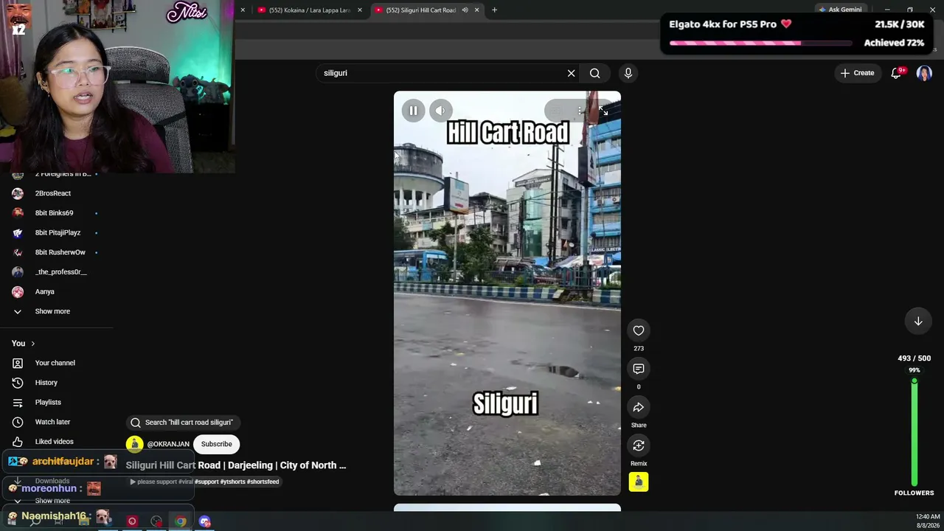Screen dimensions: 944x531
Task: Open the comments on the short
Action: coord(639,369)
